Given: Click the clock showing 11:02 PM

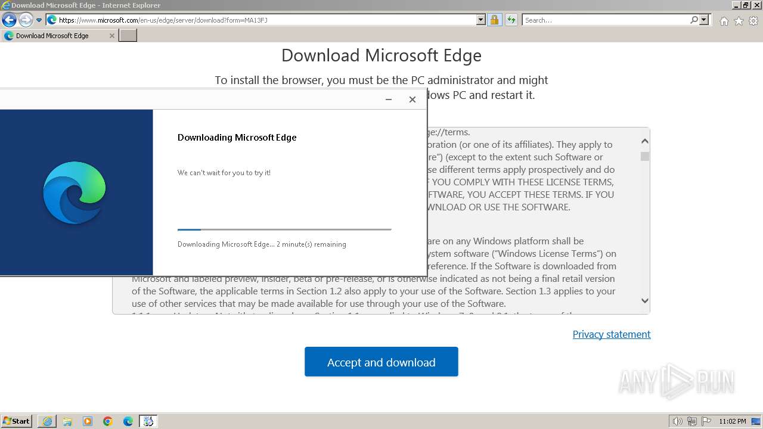Looking at the screenshot, I should (733, 421).
